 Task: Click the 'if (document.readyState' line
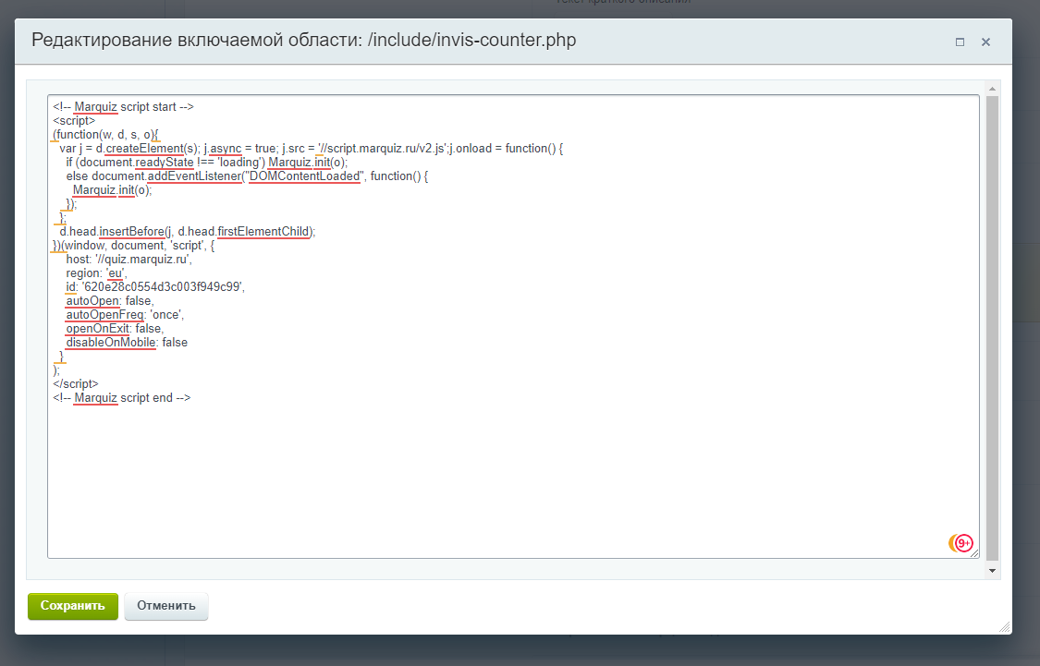point(207,163)
